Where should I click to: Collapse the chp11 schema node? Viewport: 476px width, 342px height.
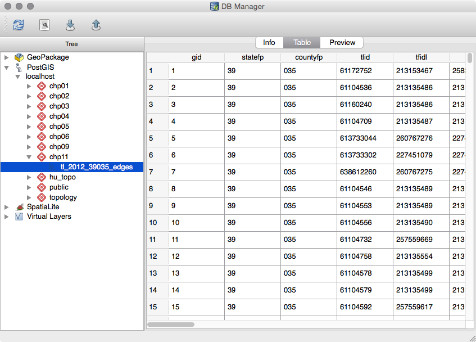coord(29,157)
